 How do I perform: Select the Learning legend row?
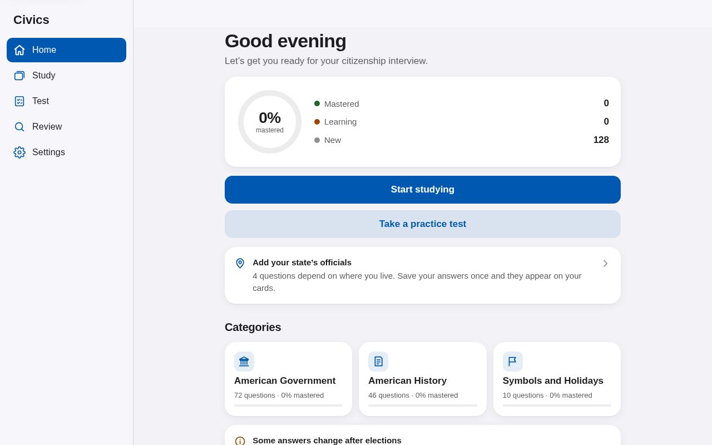point(462,122)
